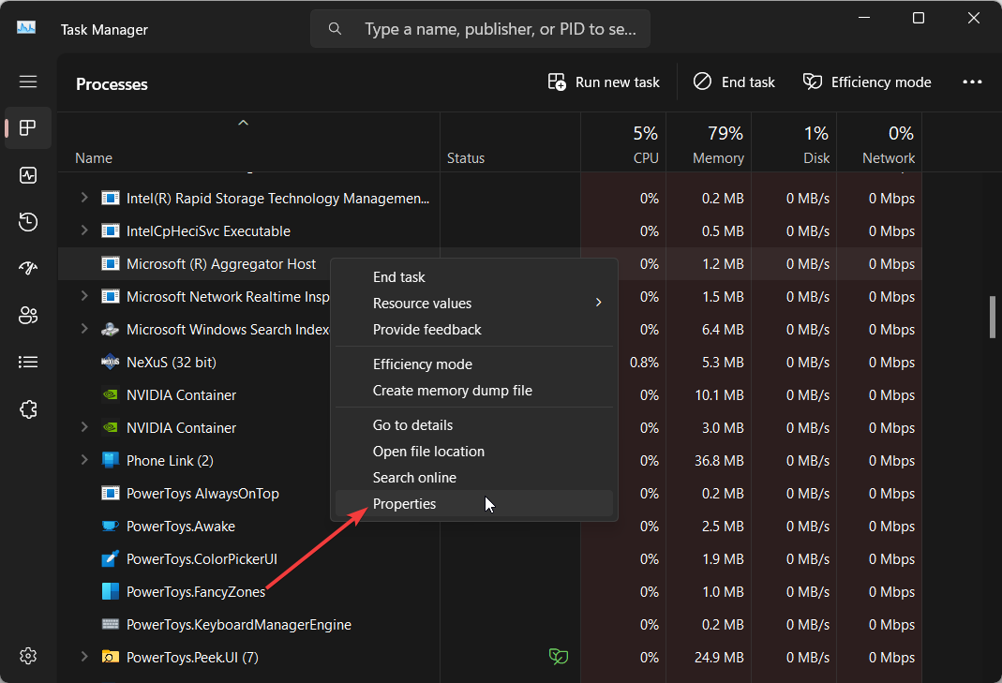
Task: Click the 0.8% CPU value for NeXuS
Action: coord(644,363)
